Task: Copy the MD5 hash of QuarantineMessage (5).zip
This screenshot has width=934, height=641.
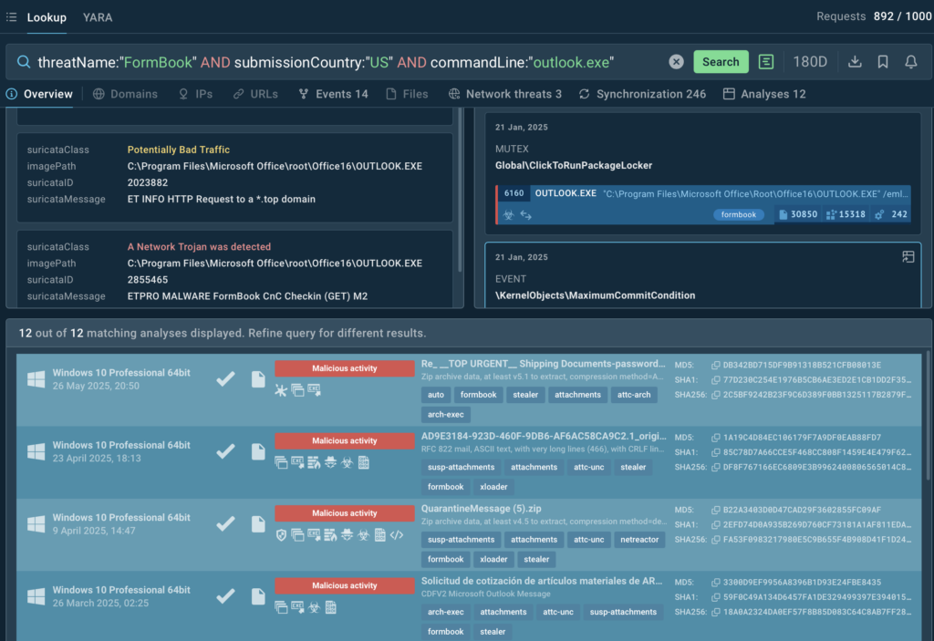Action: click(x=716, y=510)
